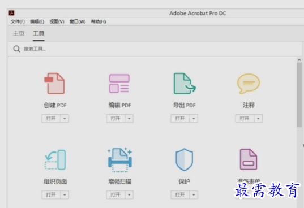The height and width of the screenshot is (208, 304).
Task: Click the vertical scrollbar thumb of tools list
Action: (299, 95)
